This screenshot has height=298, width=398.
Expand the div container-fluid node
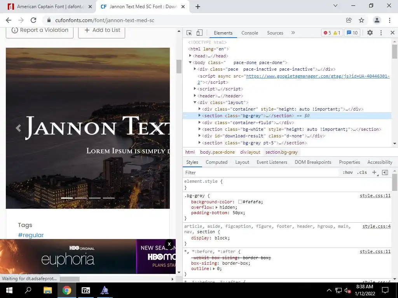tap(199, 122)
